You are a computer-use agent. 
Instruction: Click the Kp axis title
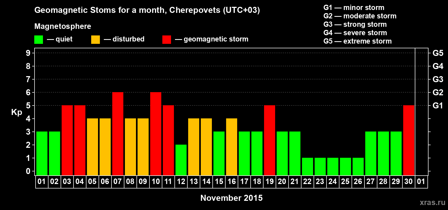point(17,112)
